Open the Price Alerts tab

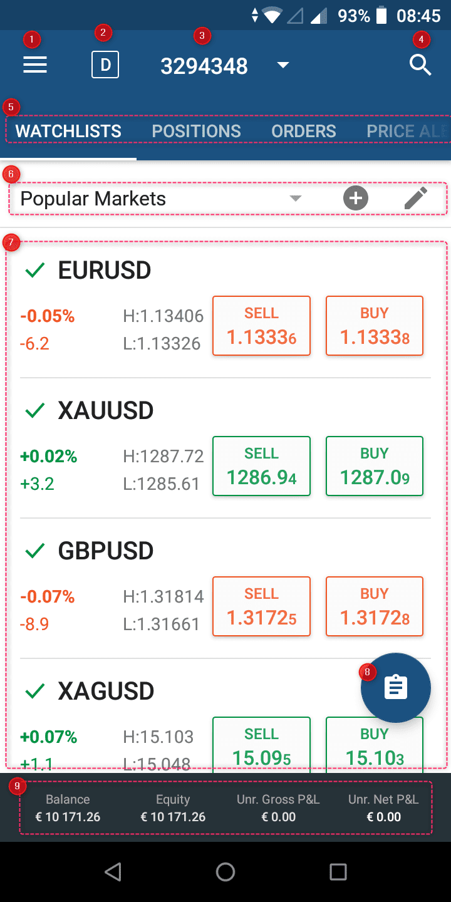(x=407, y=131)
